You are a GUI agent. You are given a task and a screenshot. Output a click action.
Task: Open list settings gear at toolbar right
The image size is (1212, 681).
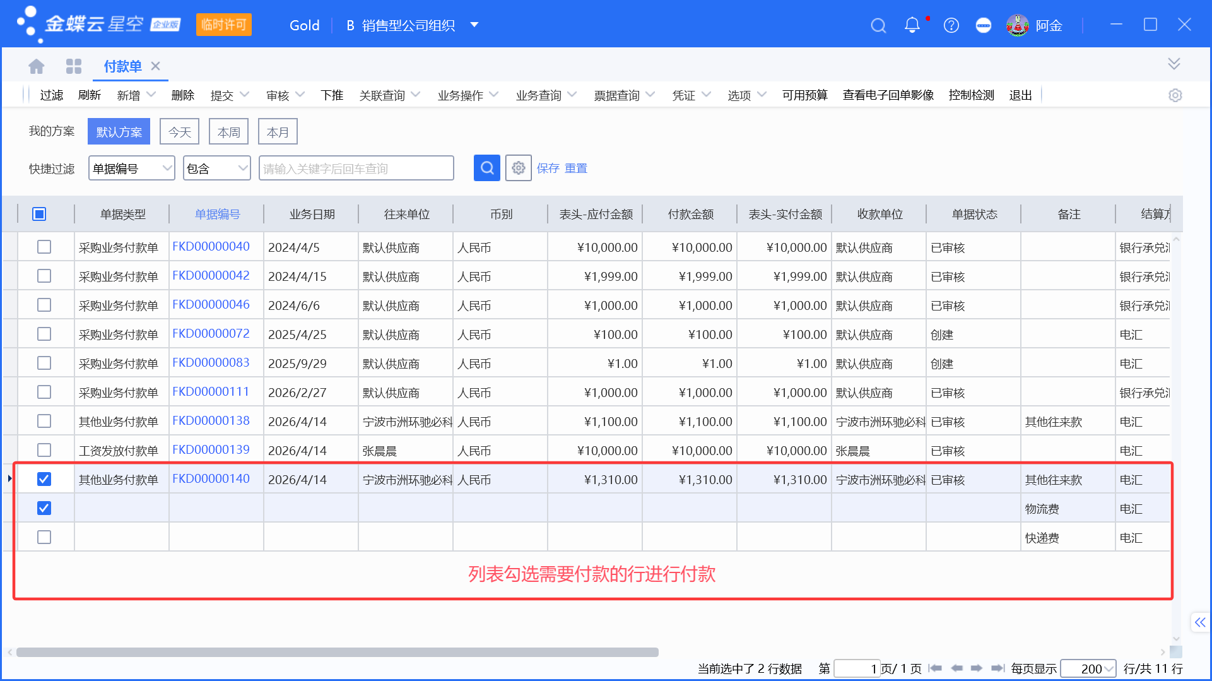(x=1175, y=95)
